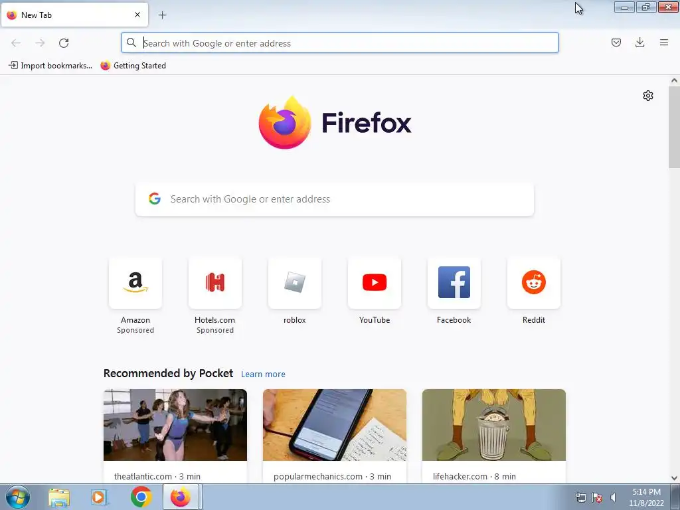
Task: Focus the address bar field
Action: (x=340, y=43)
